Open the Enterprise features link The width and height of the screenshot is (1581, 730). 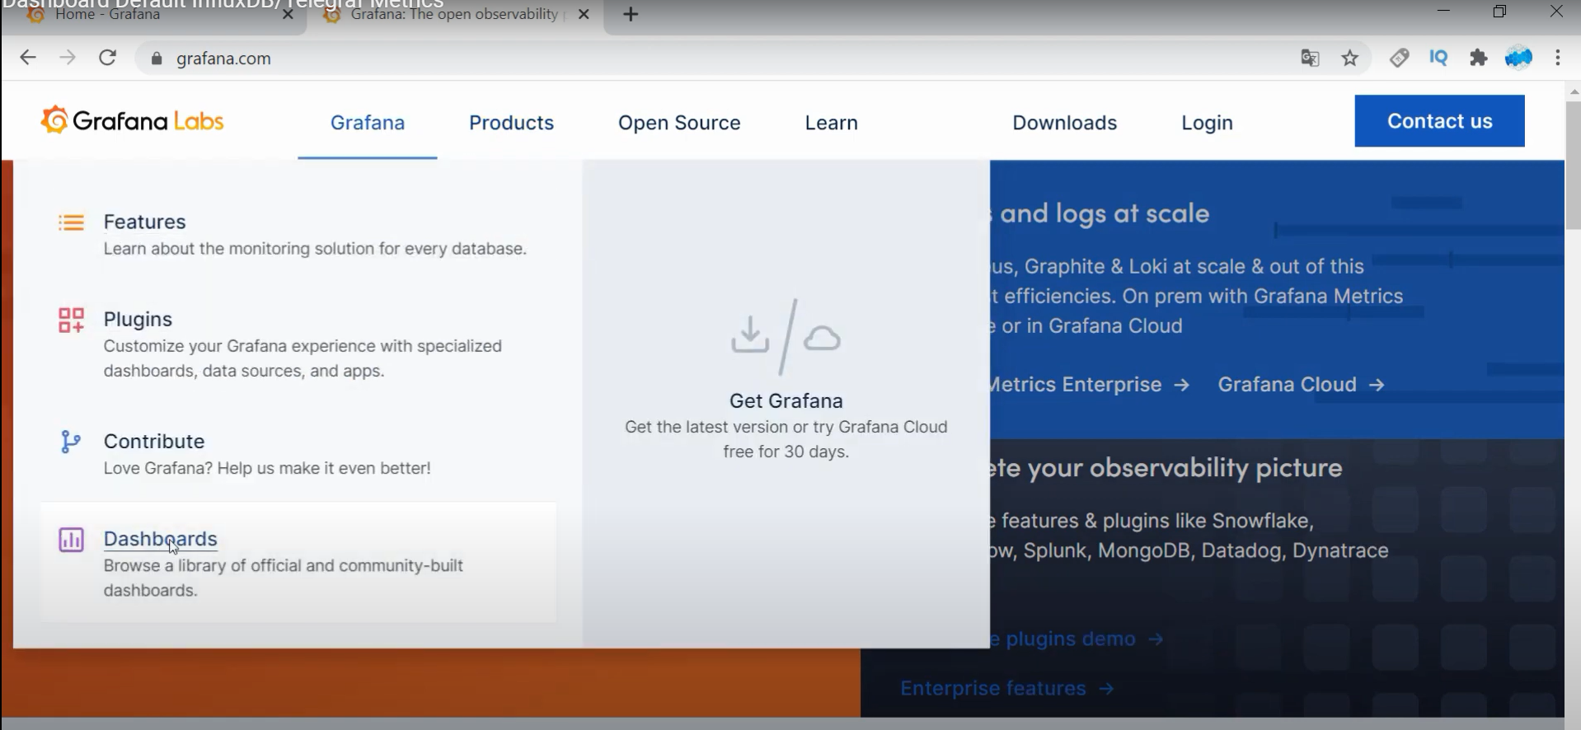[x=1006, y=688]
